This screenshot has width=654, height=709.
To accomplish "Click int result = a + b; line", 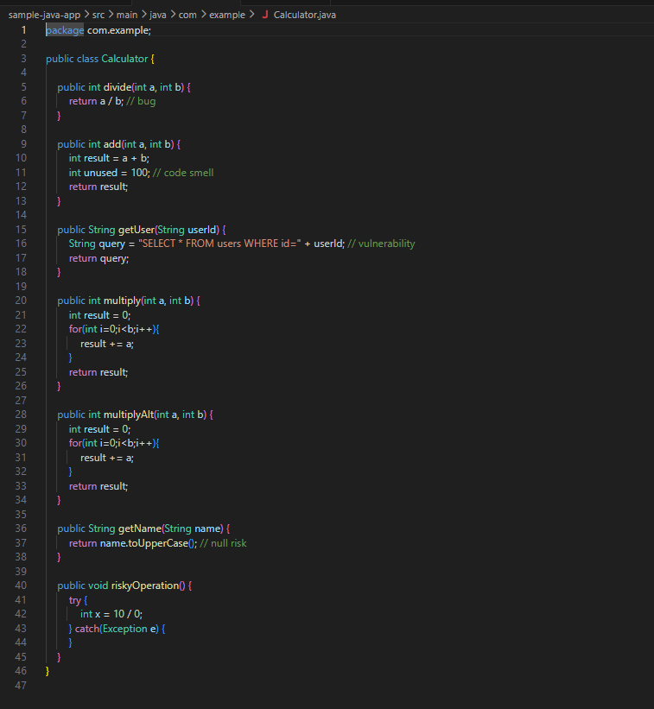I will pos(109,158).
